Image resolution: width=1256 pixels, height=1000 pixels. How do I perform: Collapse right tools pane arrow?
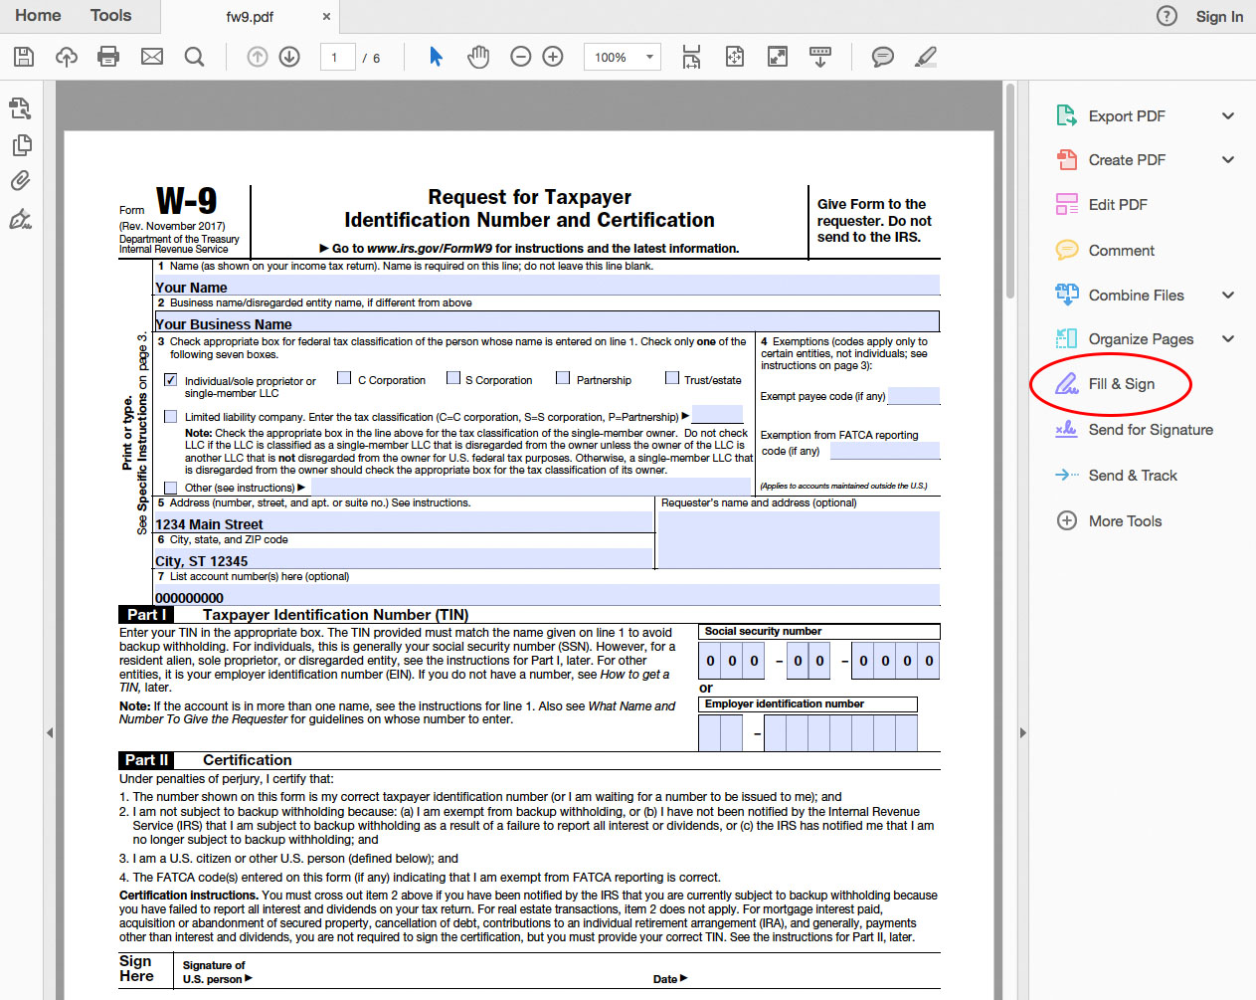(1022, 732)
